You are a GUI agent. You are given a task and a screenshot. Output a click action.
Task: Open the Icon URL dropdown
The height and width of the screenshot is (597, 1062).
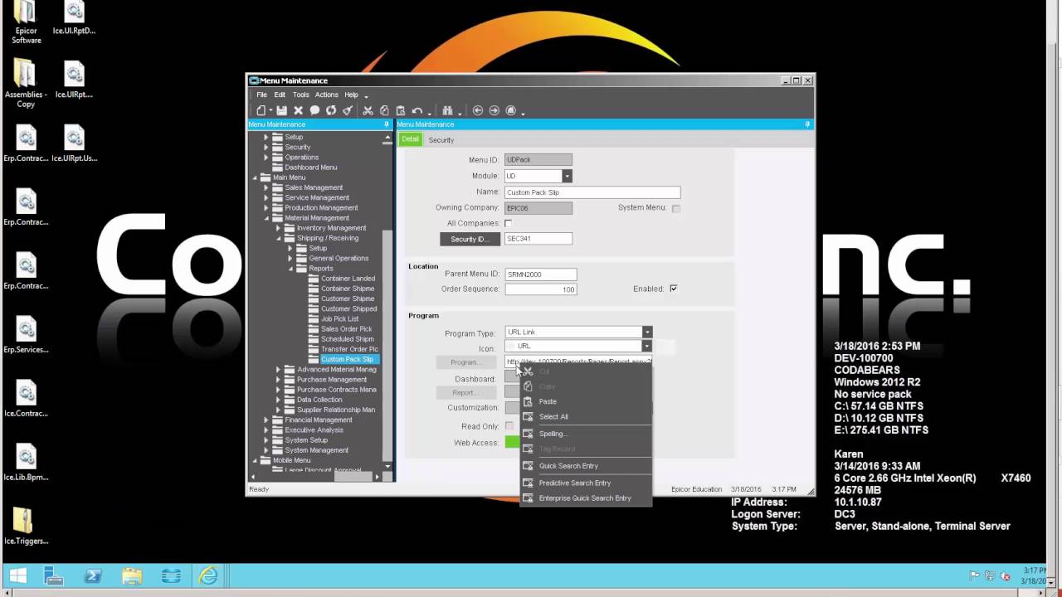647,347
